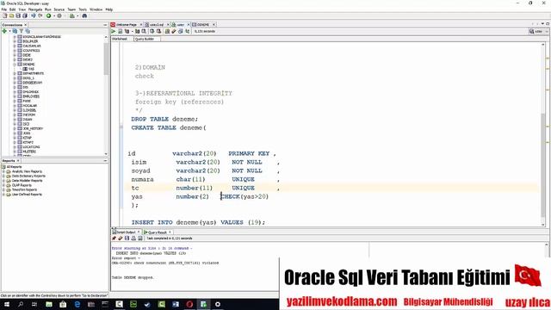
Task: Click the green Run Statement arrow in worksheet
Action: (x=114, y=31)
